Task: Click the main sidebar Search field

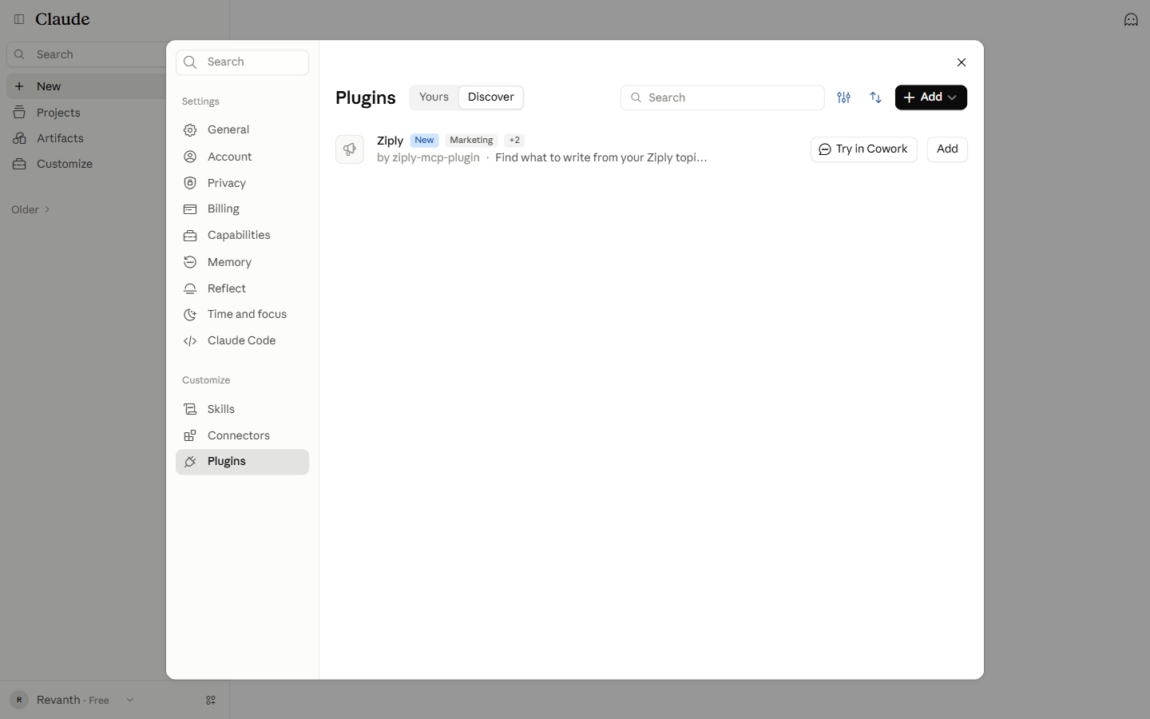Action: pos(86,54)
